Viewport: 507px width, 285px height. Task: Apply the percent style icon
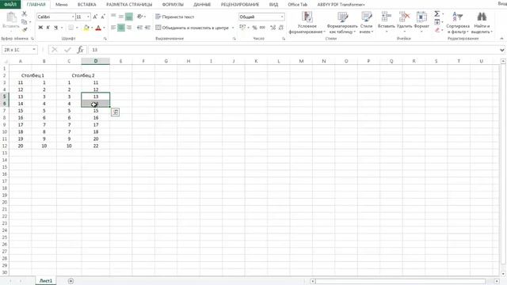pos(255,28)
